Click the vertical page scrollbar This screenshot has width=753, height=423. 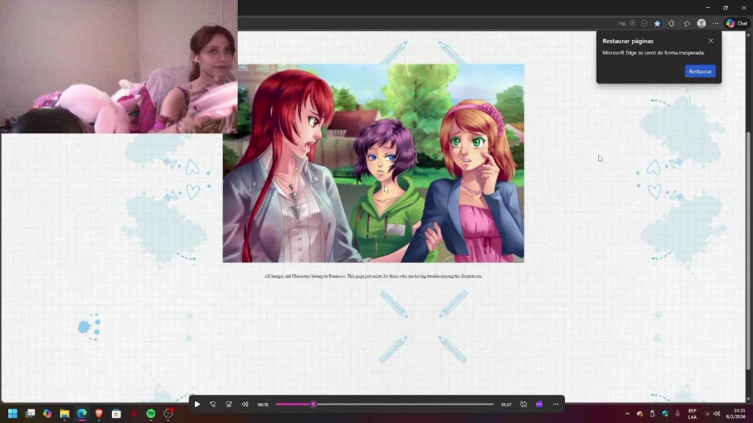click(x=749, y=250)
